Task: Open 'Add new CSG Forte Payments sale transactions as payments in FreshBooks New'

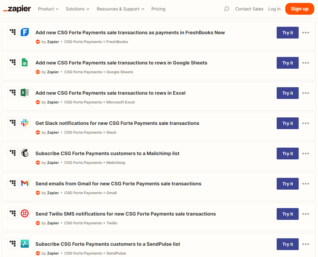Action: (130, 33)
